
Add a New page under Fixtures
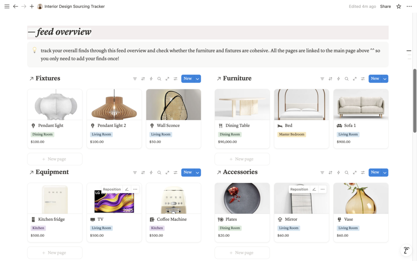click(x=54, y=159)
